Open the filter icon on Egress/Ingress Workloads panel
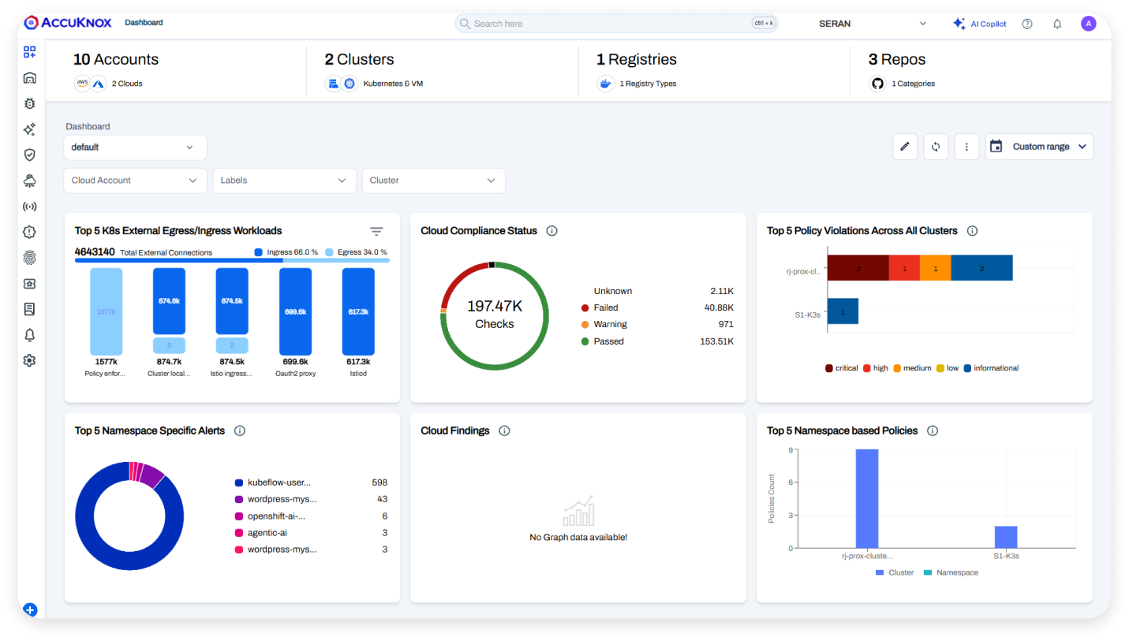 pyautogui.click(x=376, y=231)
